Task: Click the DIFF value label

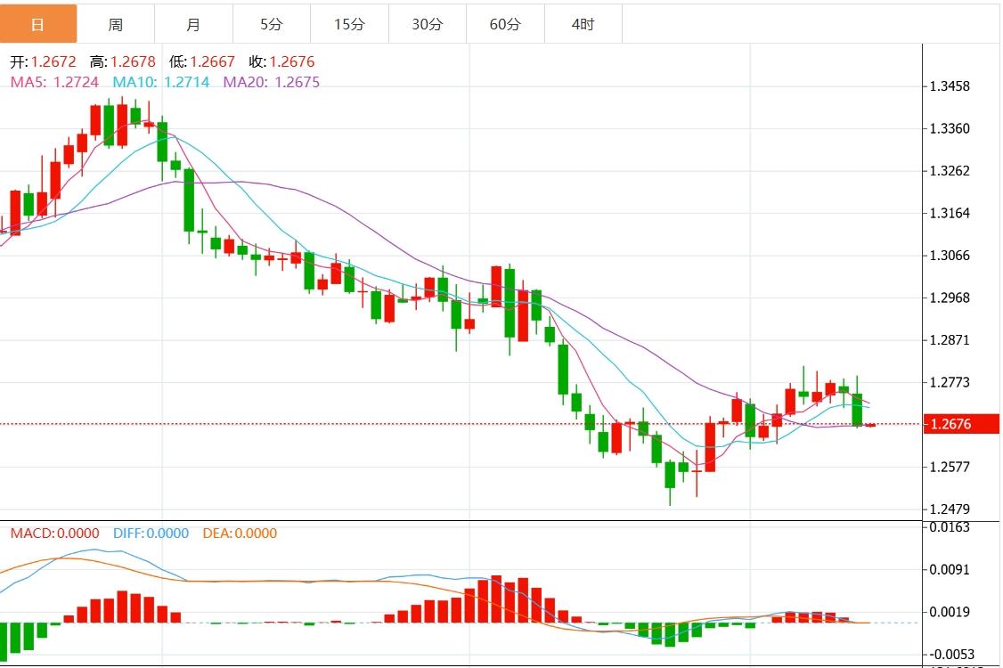Action: (151, 534)
